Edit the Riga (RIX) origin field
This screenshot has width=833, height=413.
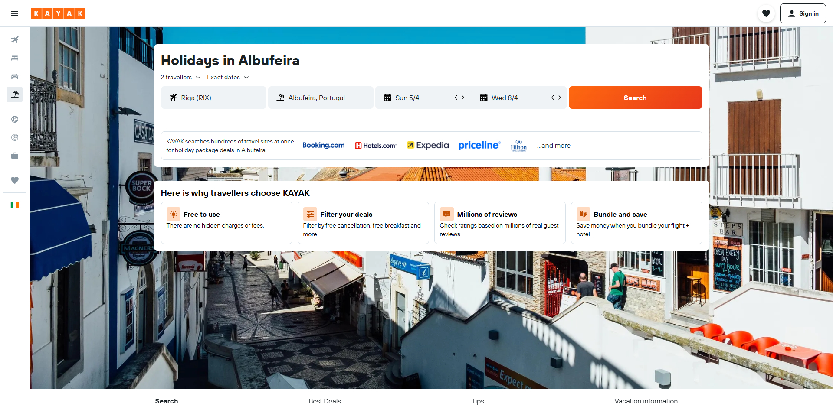pos(213,98)
